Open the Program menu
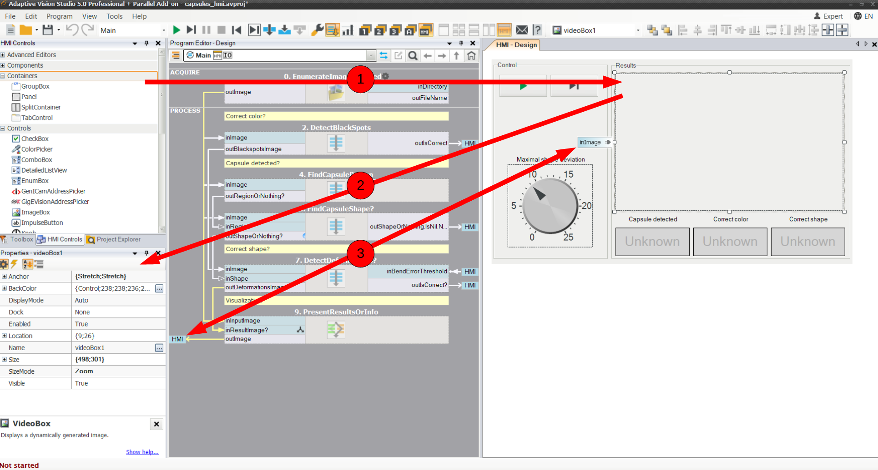This screenshot has height=470, width=878. click(59, 16)
